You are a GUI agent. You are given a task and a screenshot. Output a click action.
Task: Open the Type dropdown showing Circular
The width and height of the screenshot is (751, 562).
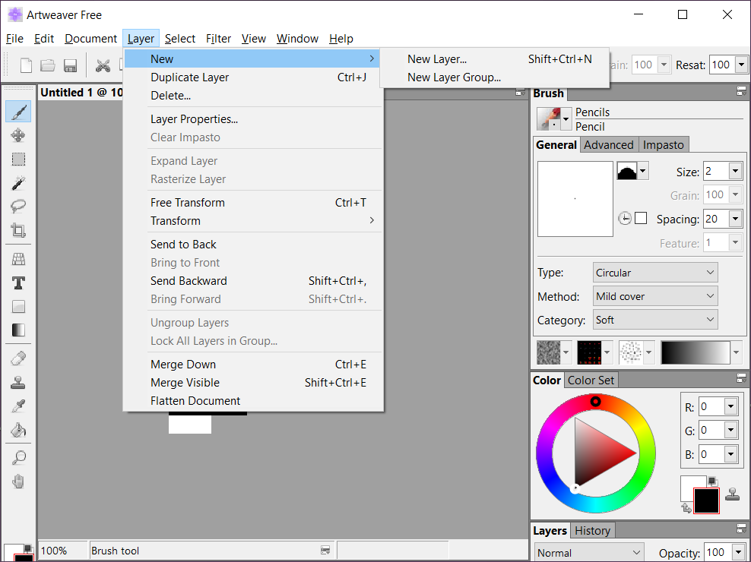click(x=655, y=273)
